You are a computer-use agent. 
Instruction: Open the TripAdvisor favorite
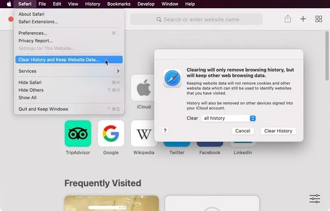point(78,134)
